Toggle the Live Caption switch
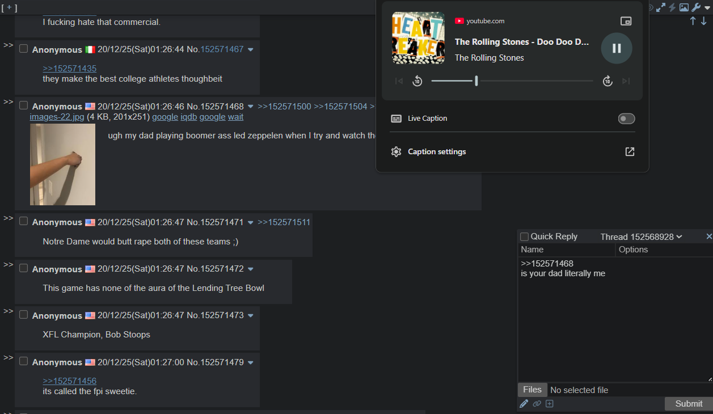This screenshot has height=414, width=713. [x=626, y=119]
